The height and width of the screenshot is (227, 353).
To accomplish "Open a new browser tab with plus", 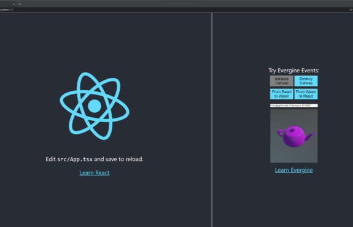I will pyautogui.click(x=20, y=4).
